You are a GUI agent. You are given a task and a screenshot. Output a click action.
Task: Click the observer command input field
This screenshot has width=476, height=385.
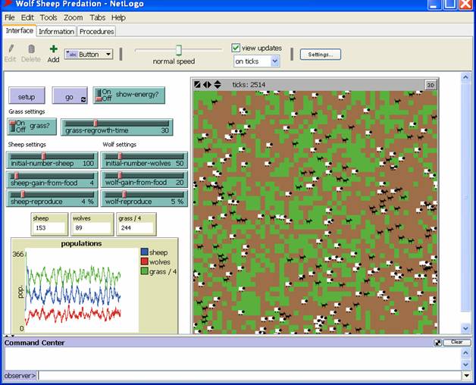250,376
